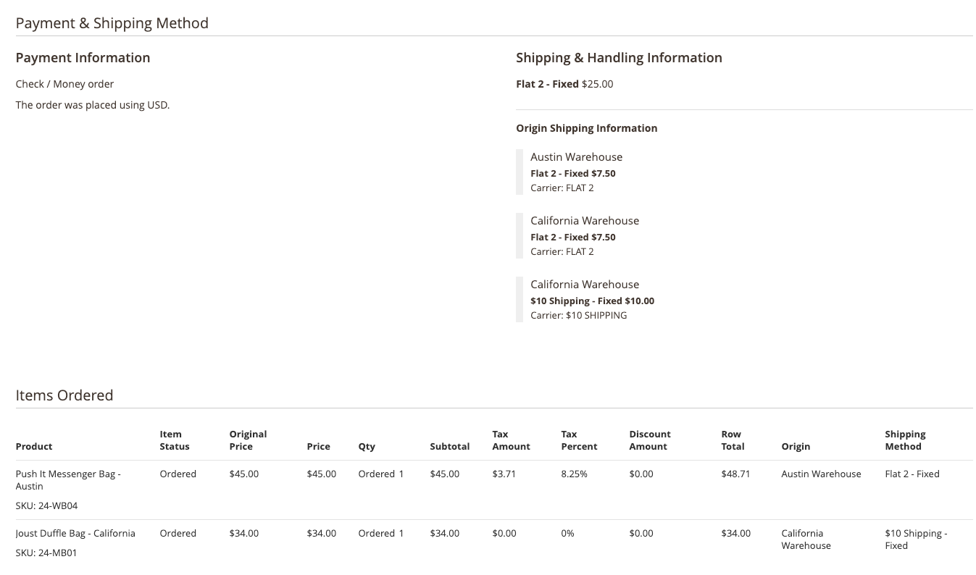
Task: Click the Product column header
Action: pyautogui.click(x=33, y=446)
